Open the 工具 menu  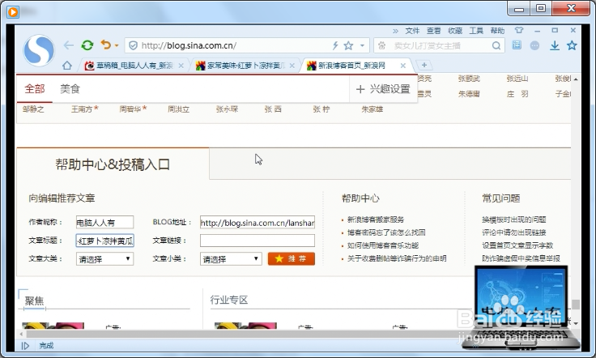coord(476,31)
